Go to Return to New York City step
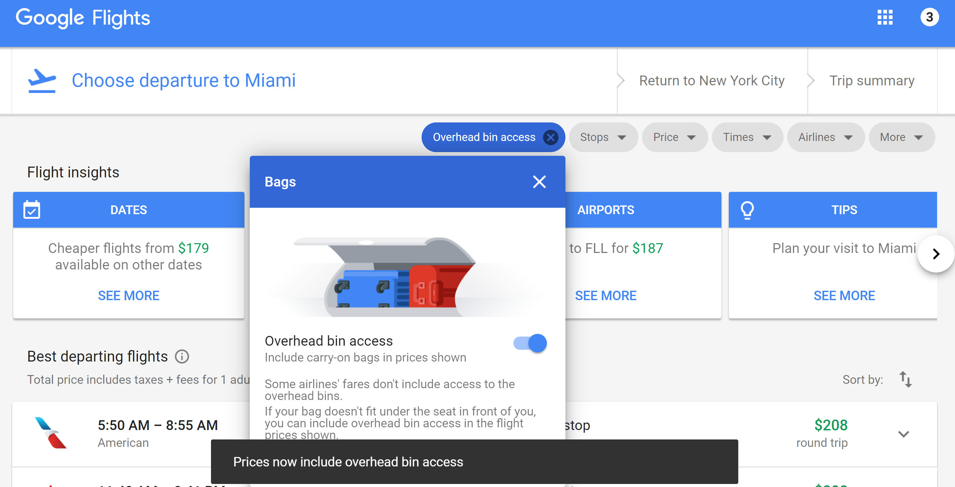 click(x=711, y=81)
